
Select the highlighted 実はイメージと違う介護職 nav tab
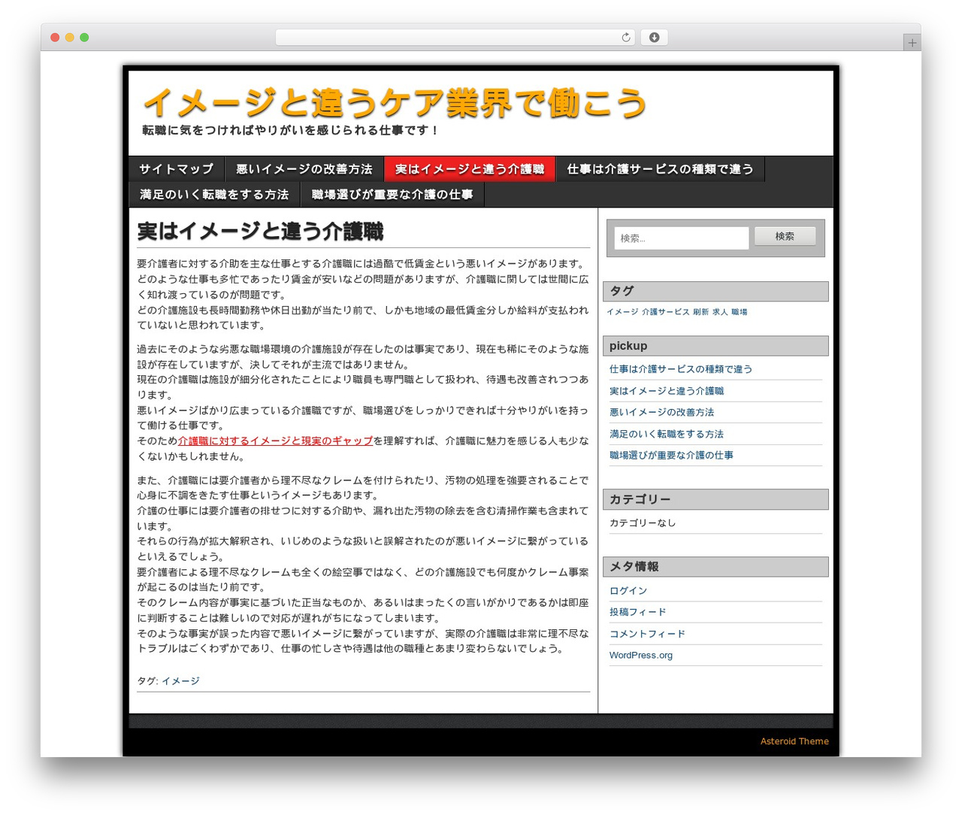[x=470, y=169]
